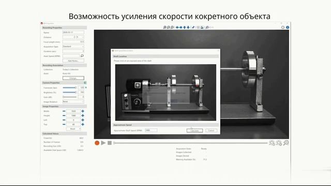331x186 pixels.
Task: Click the hollow circle icon near info icon
Action: [283, 27]
